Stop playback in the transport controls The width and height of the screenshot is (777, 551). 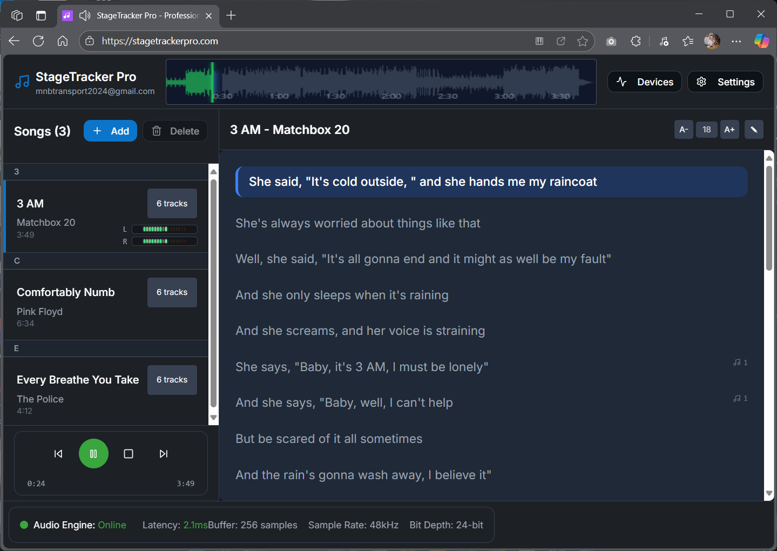point(129,453)
